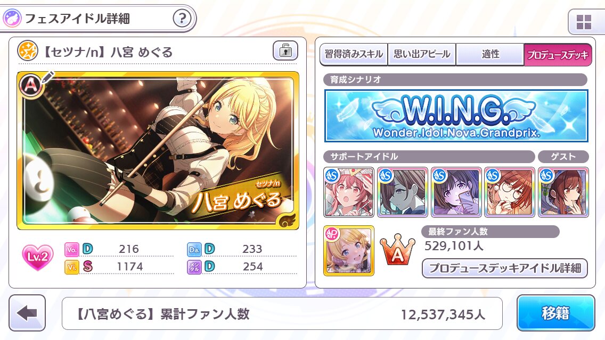Click the 移籍 transfer button

point(555,313)
